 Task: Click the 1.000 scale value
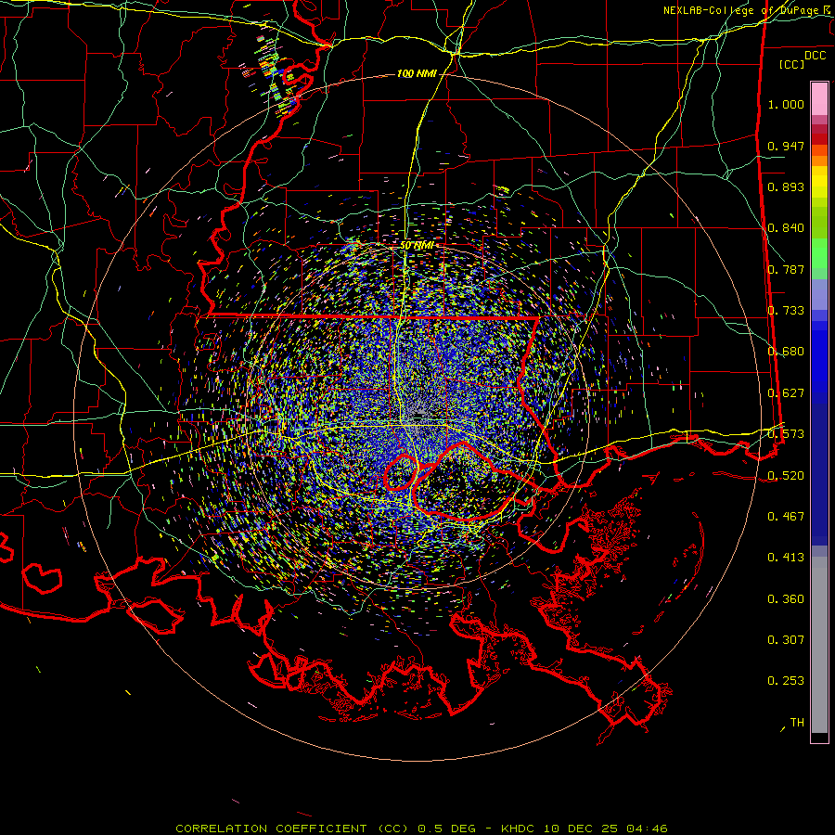(x=786, y=104)
